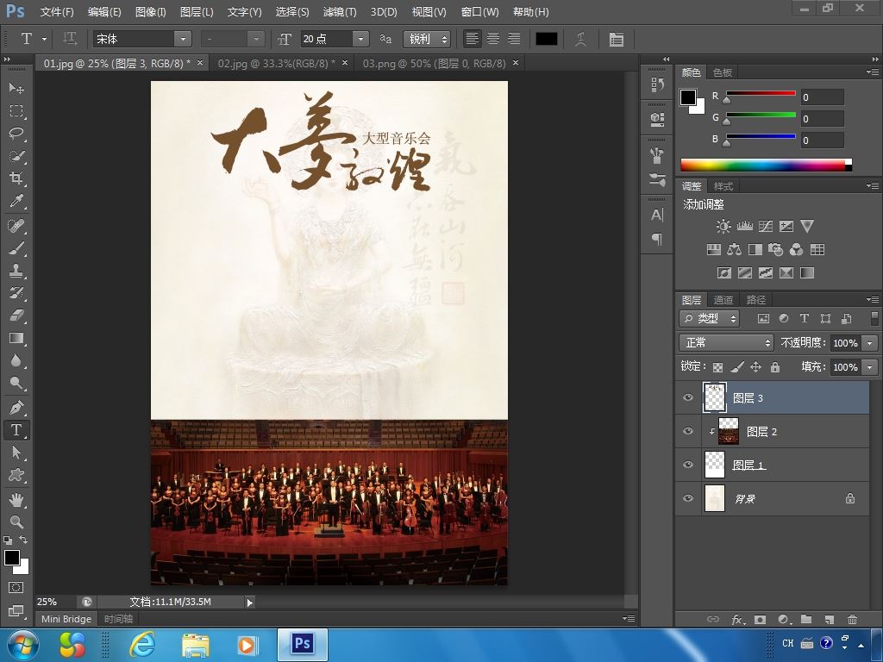Screen dimensions: 883x662
Task: Switch to the 路径 paths tab
Action: click(x=755, y=300)
